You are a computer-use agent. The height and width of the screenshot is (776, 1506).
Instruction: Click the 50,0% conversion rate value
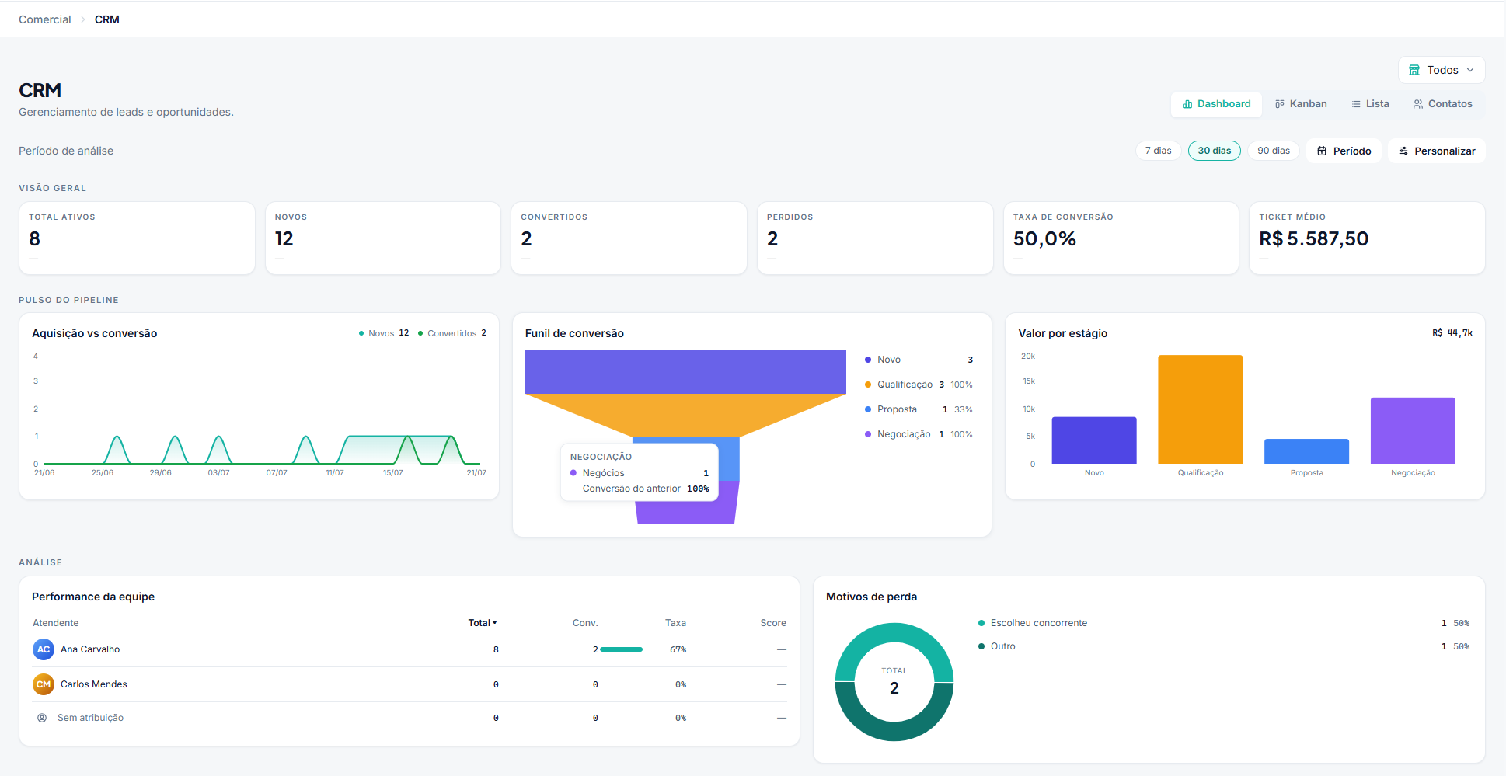[1044, 238]
